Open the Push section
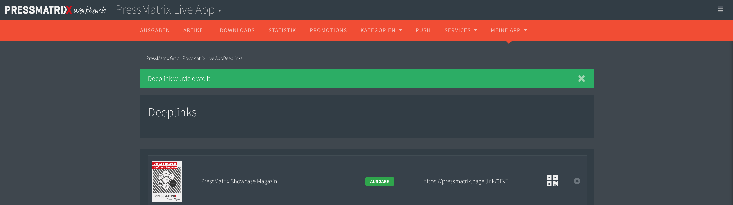Viewport: 733px width, 205px height. (423, 30)
